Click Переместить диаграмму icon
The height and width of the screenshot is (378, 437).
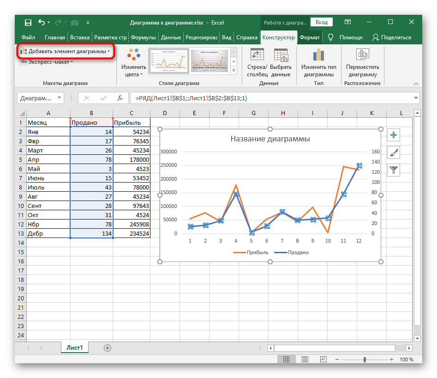click(x=363, y=63)
